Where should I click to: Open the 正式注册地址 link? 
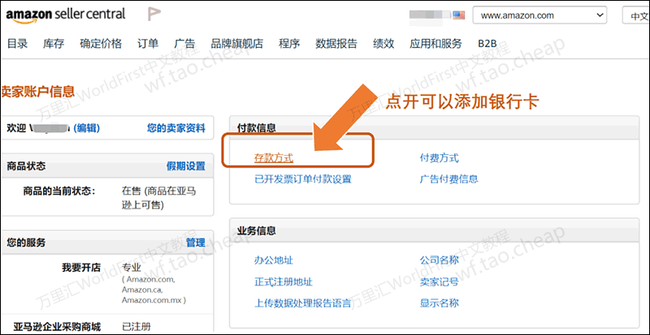pos(284,282)
